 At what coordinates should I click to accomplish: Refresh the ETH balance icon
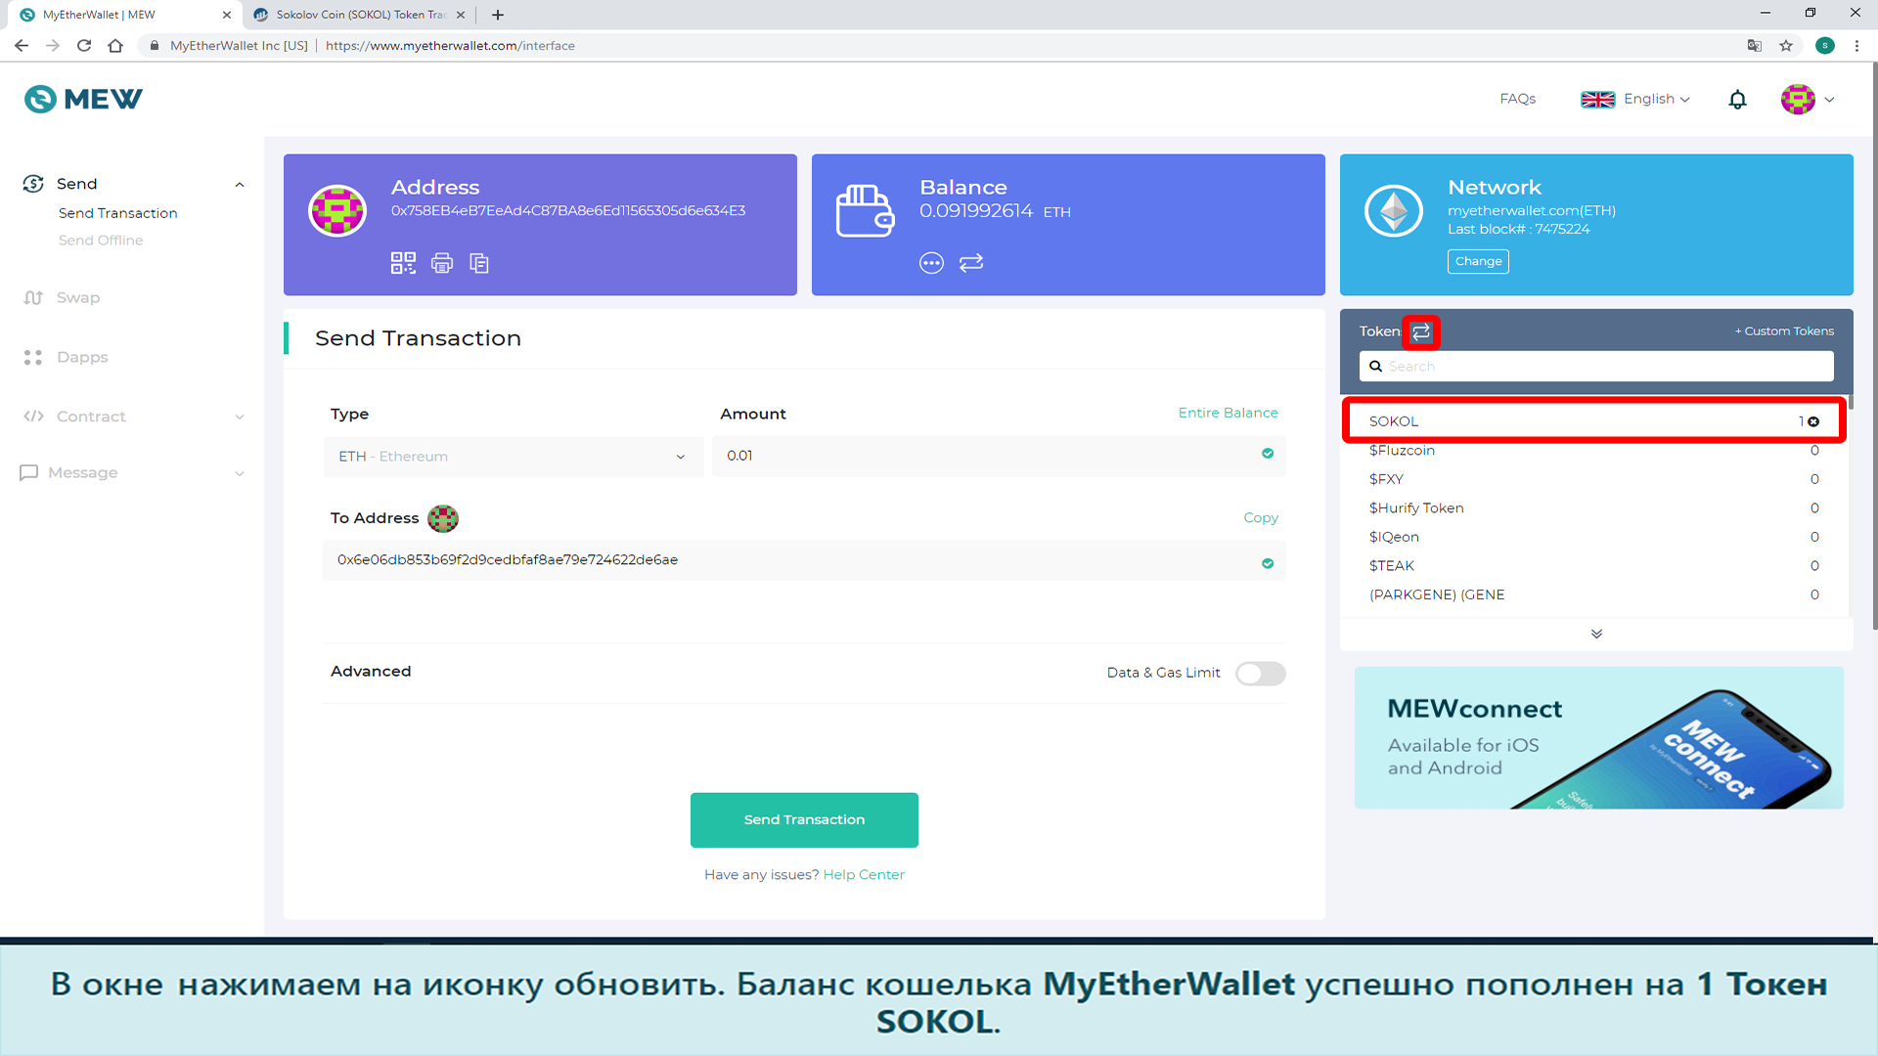[x=971, y=263]
